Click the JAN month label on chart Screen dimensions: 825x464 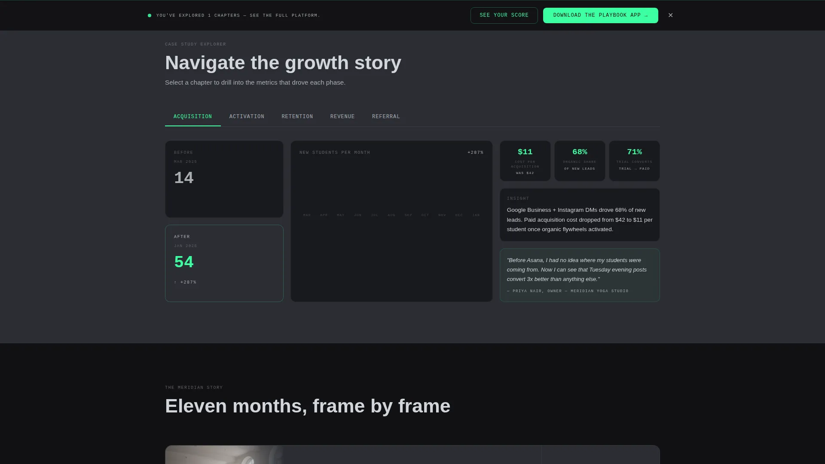coord(476,215)
